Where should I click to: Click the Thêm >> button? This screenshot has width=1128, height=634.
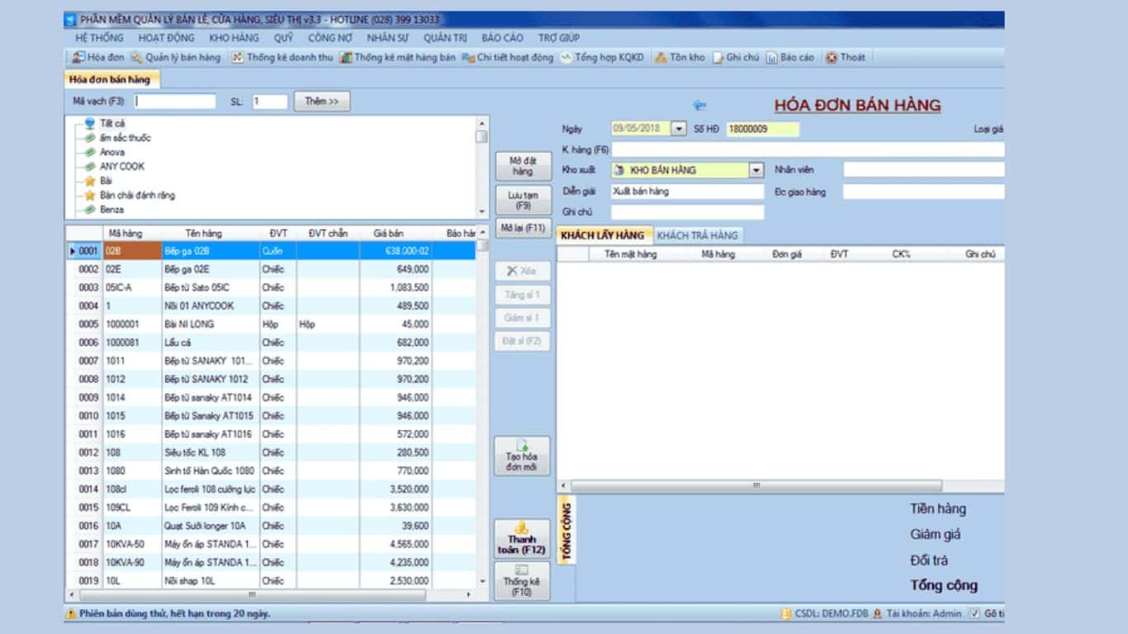(x=322, y=102)
